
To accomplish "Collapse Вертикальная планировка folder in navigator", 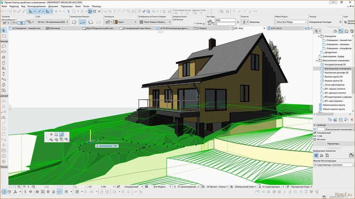I will point(317,60).
